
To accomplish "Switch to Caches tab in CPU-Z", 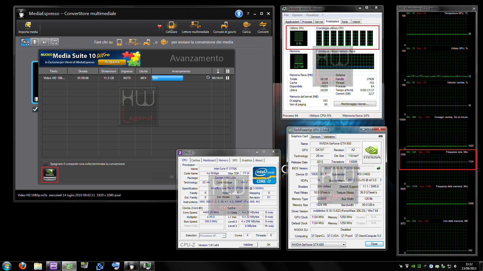I will pyautogui.click(x=195, y=160).
